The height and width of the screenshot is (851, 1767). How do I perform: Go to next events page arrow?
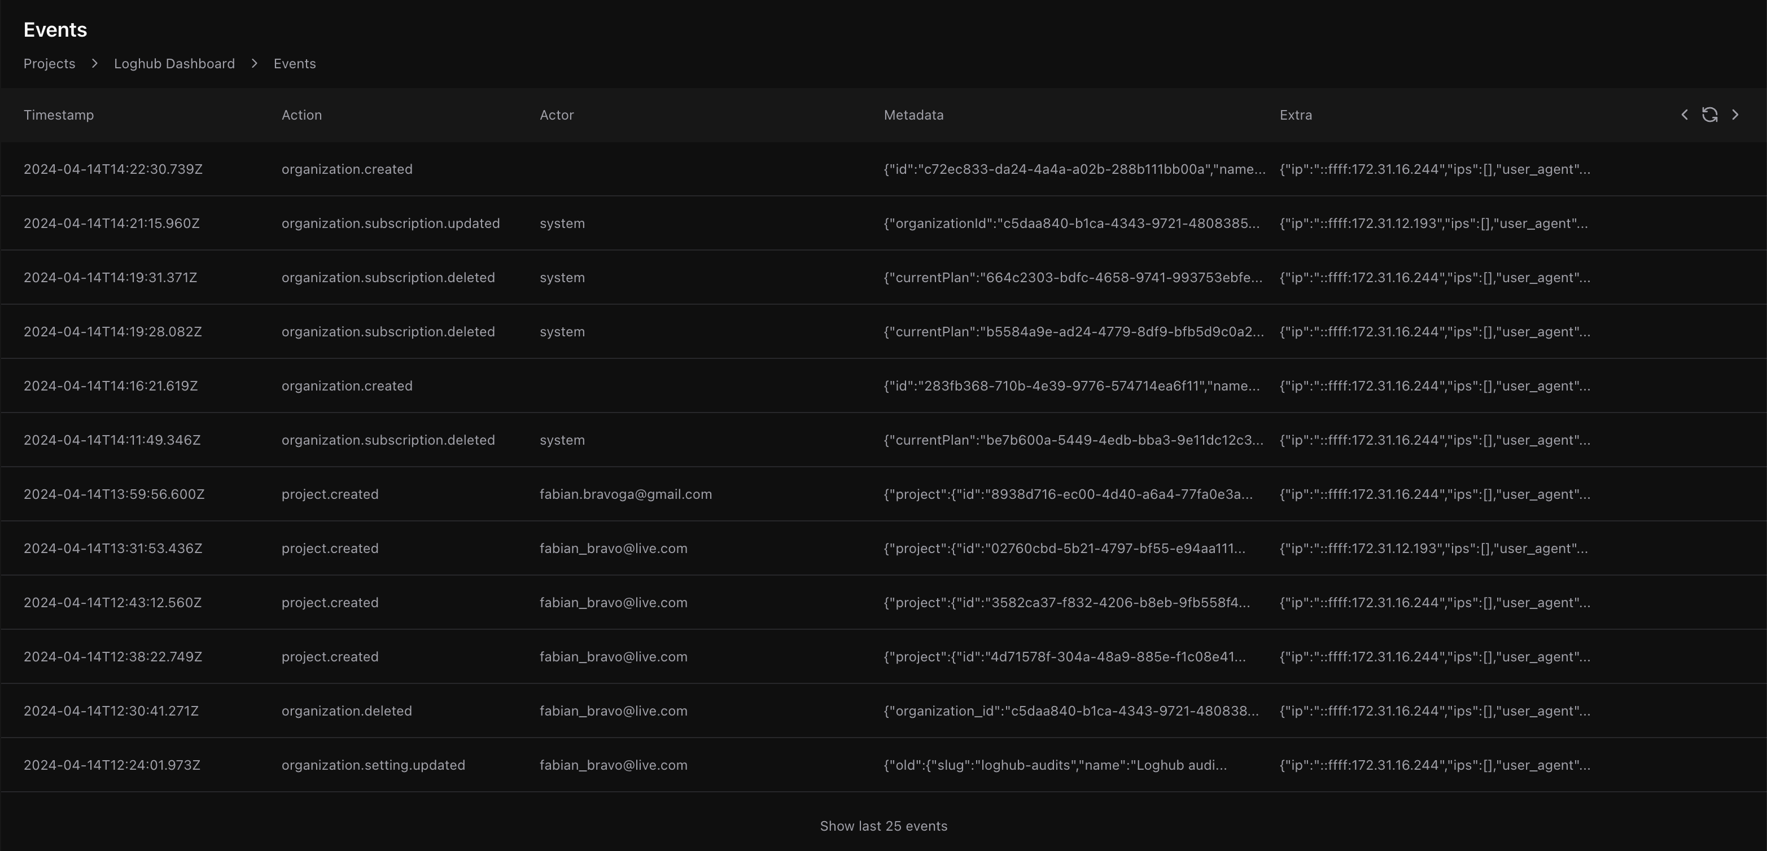coord(1735,115)
